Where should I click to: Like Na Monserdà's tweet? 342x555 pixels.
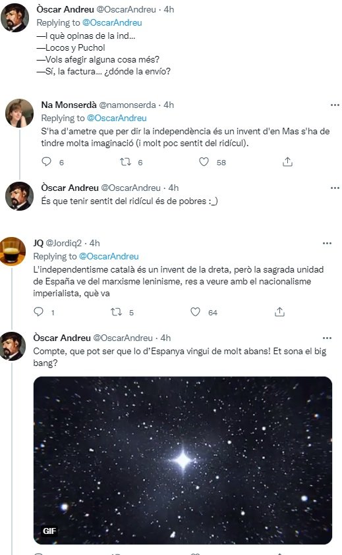[204, 162]
